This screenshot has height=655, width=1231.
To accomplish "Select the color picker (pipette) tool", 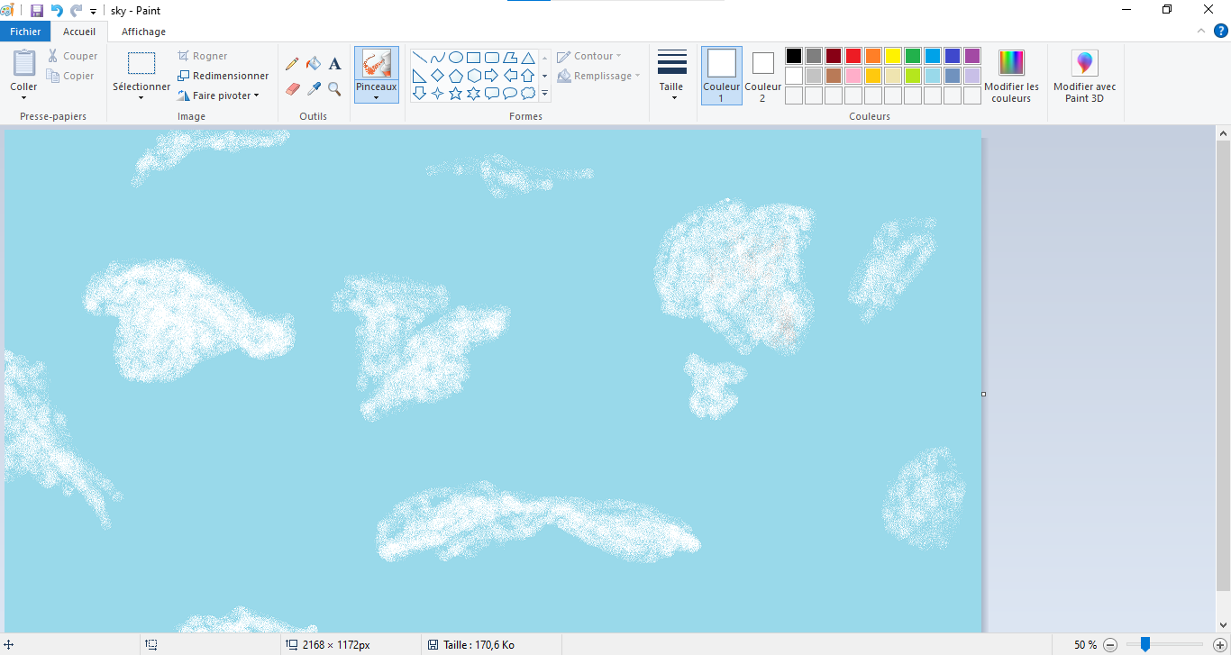I will pos(313,88).
